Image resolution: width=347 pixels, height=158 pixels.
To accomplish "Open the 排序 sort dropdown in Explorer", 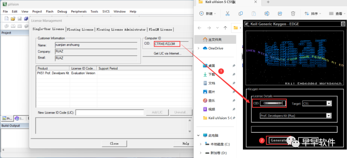I will coord(313,14).
